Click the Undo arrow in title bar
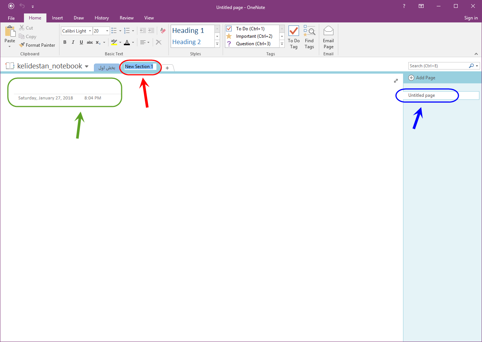 22,6
